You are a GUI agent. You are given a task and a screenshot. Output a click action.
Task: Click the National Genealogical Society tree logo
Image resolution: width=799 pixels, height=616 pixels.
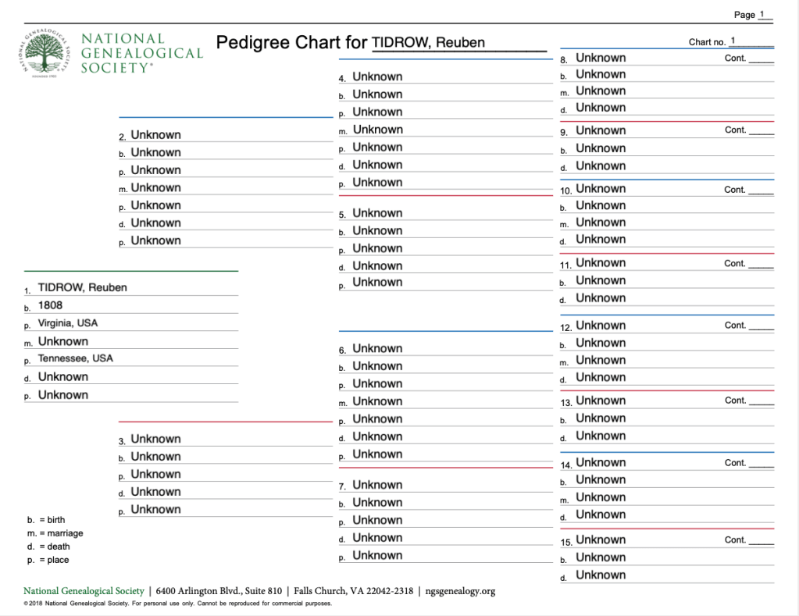pos(48,53)
